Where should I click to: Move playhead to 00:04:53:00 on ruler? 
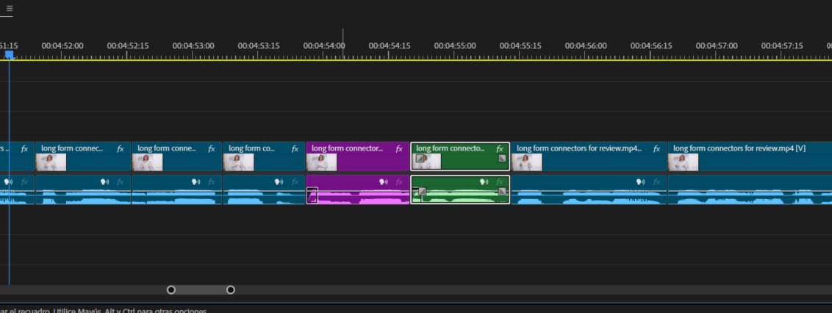(193, 46)
